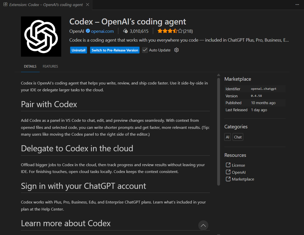Switch to the FEATURES tab

pos(50,66)
